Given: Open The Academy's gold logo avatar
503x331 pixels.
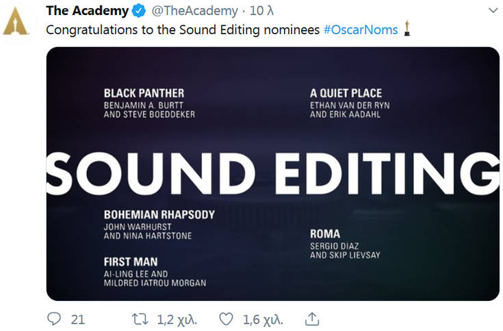Looking at the screenshot, I should (15, 21).
